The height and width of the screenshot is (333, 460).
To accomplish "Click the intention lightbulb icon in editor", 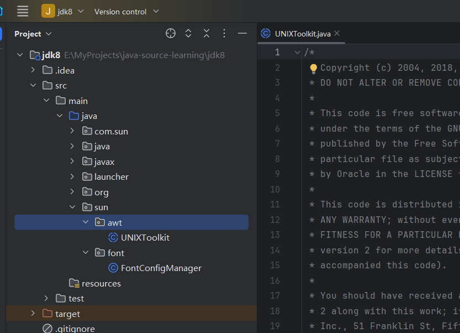I will [x=314, y=68].
